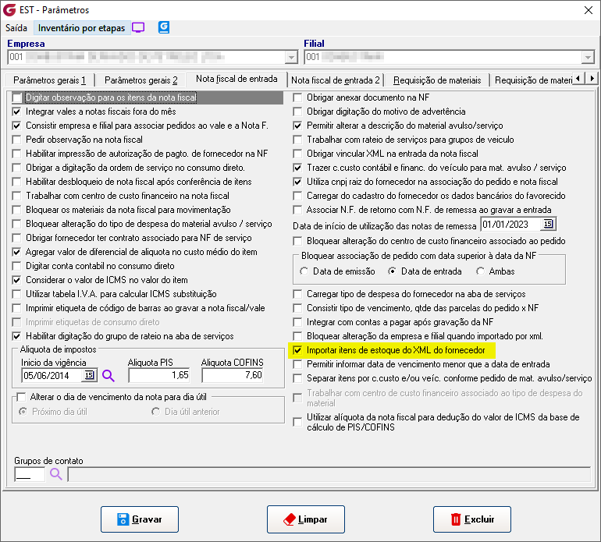Click the Limpar button
Image resolution: width=601 pixels, height=542 pixels.
(306, 519)
